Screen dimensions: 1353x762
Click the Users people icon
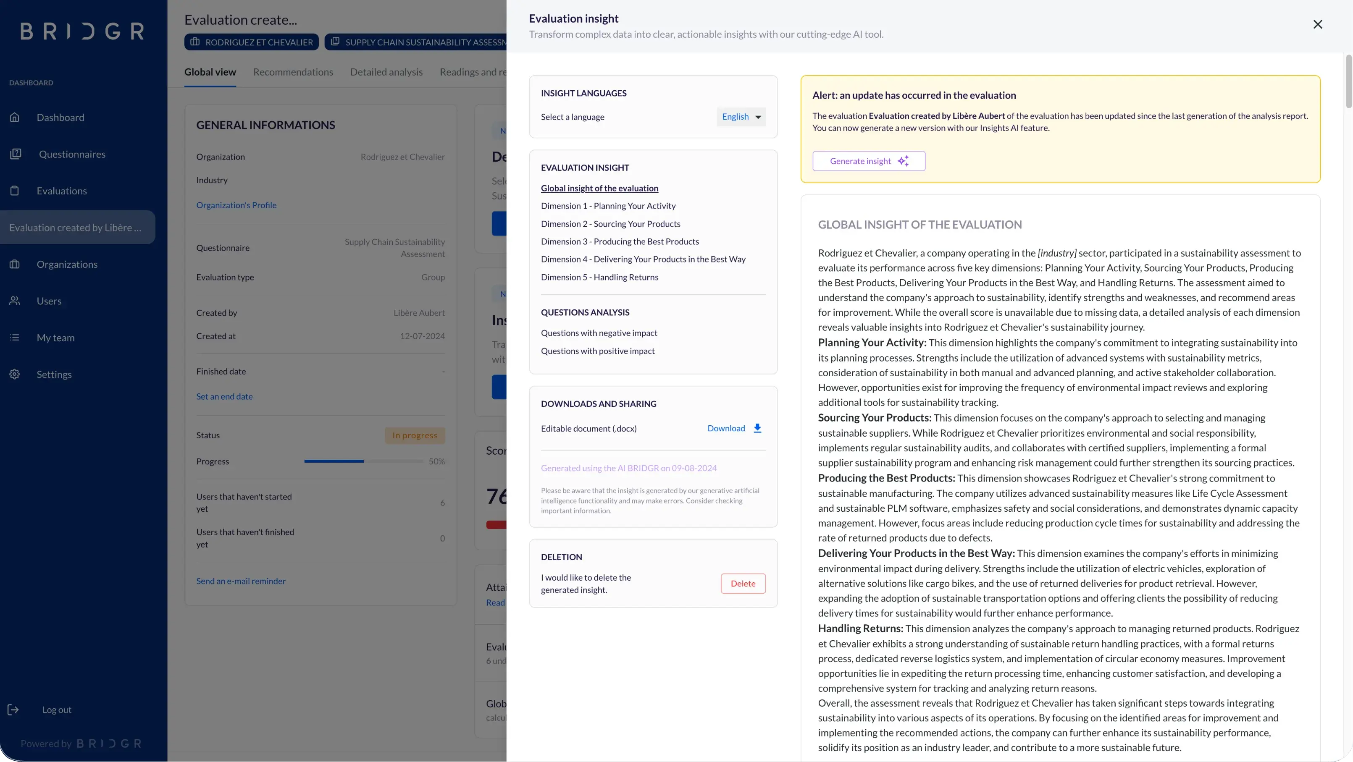[x=15, y=301]
